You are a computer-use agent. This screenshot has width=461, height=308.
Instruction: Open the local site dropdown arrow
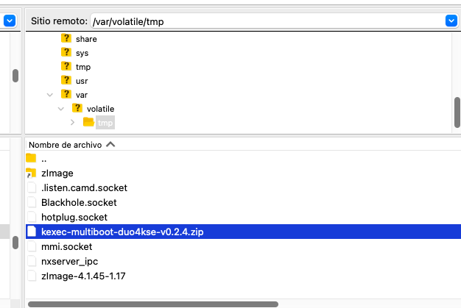[x=10, y=21]
